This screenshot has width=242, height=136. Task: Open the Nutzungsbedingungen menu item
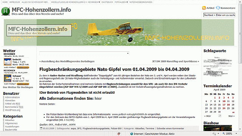click(x=141, y=2)
